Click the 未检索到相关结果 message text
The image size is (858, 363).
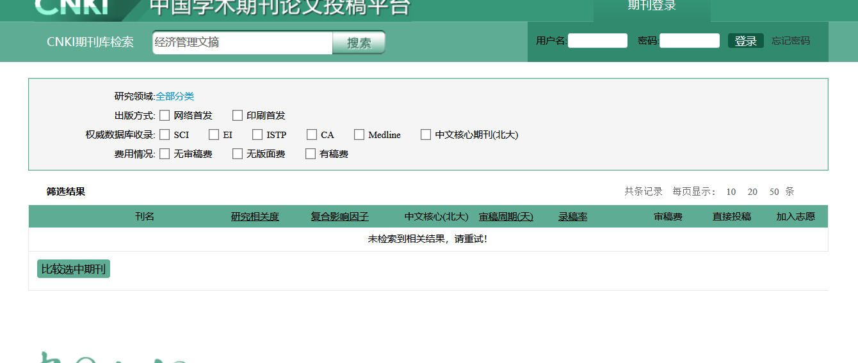[428, 239]
